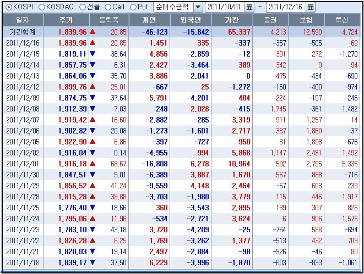Select 투신 value 5,335 on 2011/12/01
The height and width of the screenshot is (274, 364).
350,164
